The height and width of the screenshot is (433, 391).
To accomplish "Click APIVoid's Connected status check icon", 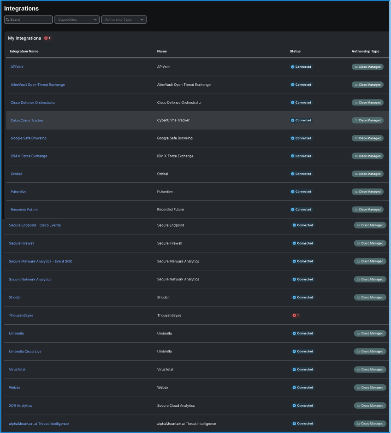I will coord(293,67).
